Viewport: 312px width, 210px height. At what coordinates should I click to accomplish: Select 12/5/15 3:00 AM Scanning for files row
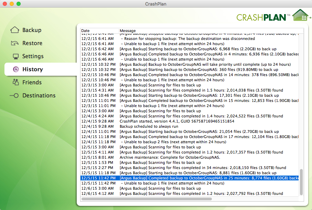coord(190,147)
